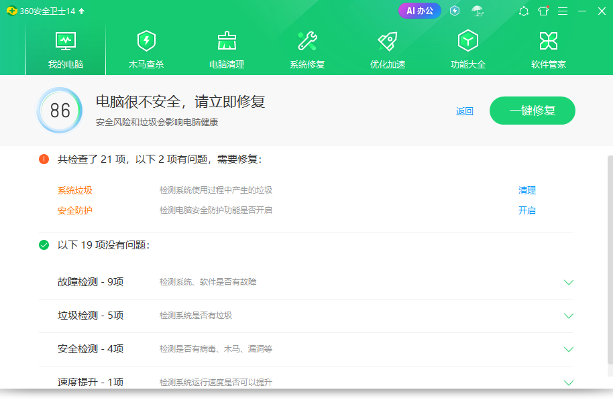Click text 检测系统使用过程中产生的垃圾

(x=216, y=190)
